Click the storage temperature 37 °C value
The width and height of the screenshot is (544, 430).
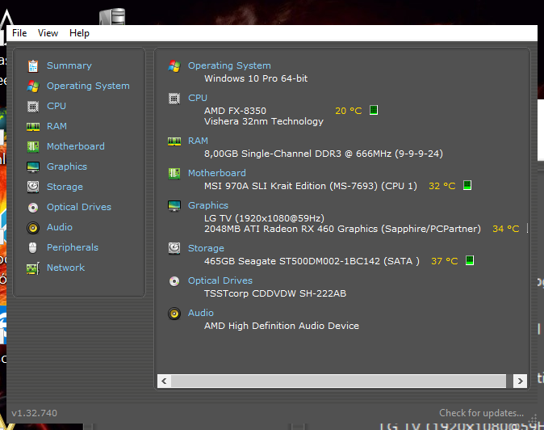click(x=445, y=261)
